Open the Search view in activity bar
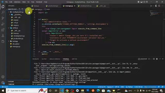Viewport: 165px width, 93px height. [3, 12]
